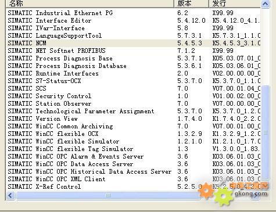Highlight SIMATIC Version View entry
The width and height of the screenshot is (276, 212).
(x=133, y=118)
